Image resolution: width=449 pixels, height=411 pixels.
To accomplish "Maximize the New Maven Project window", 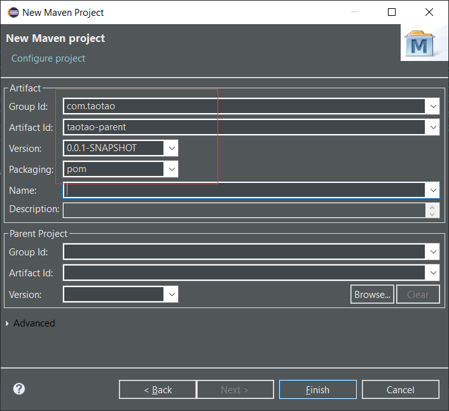I will click(391, 12).
